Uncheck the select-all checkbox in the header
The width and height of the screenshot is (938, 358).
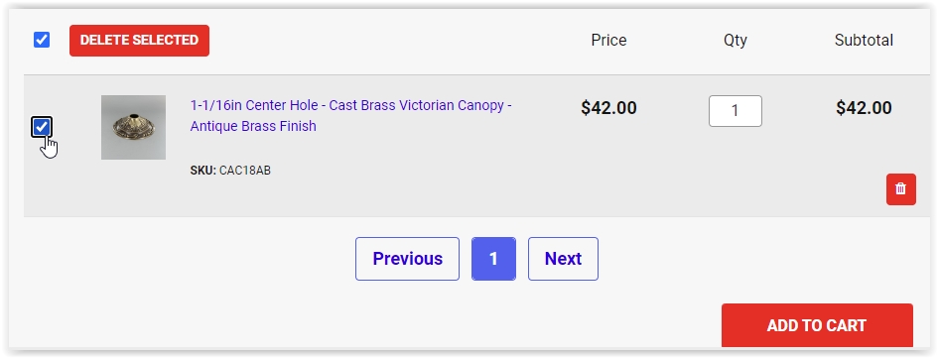[42, 40]
